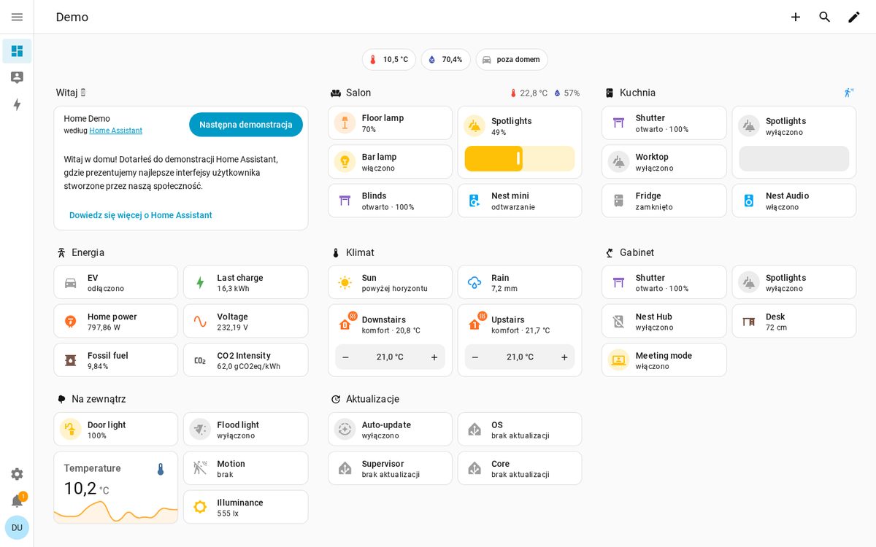Decrease Downstairs target temperature
Viewport: 876px width, 547px height.
(x=346, y=357)
